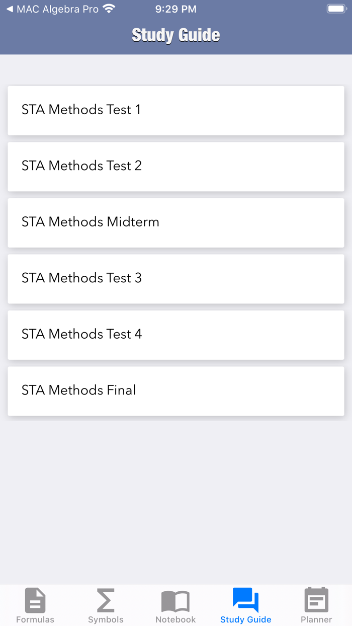Open STA Methods Midterm
Image resolution: width=352 pixels, height=626 pixels.
pos(175,222)
